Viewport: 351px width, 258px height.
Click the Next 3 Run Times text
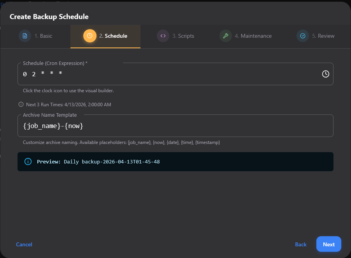(x=67, y=104)
